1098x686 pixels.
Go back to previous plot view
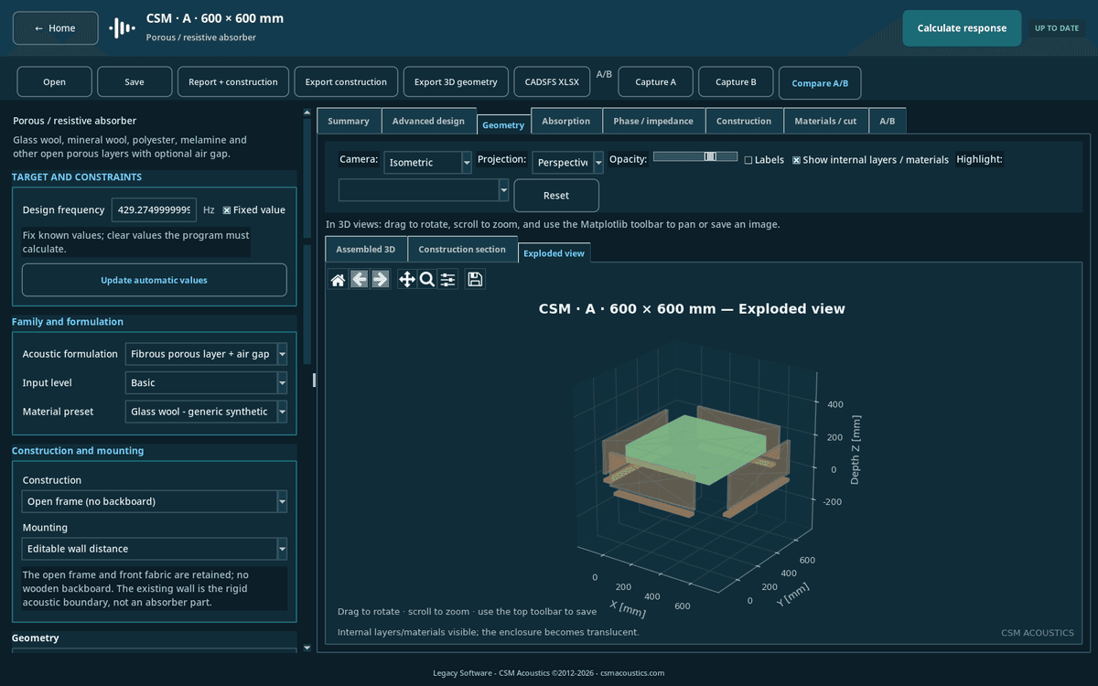click(360, 280)
